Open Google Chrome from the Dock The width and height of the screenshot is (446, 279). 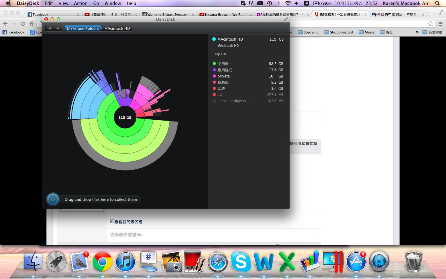click(x=103, y=262)
